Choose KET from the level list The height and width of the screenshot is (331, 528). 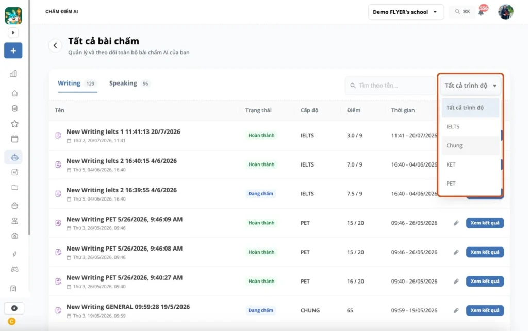click(x=470, y=164)
